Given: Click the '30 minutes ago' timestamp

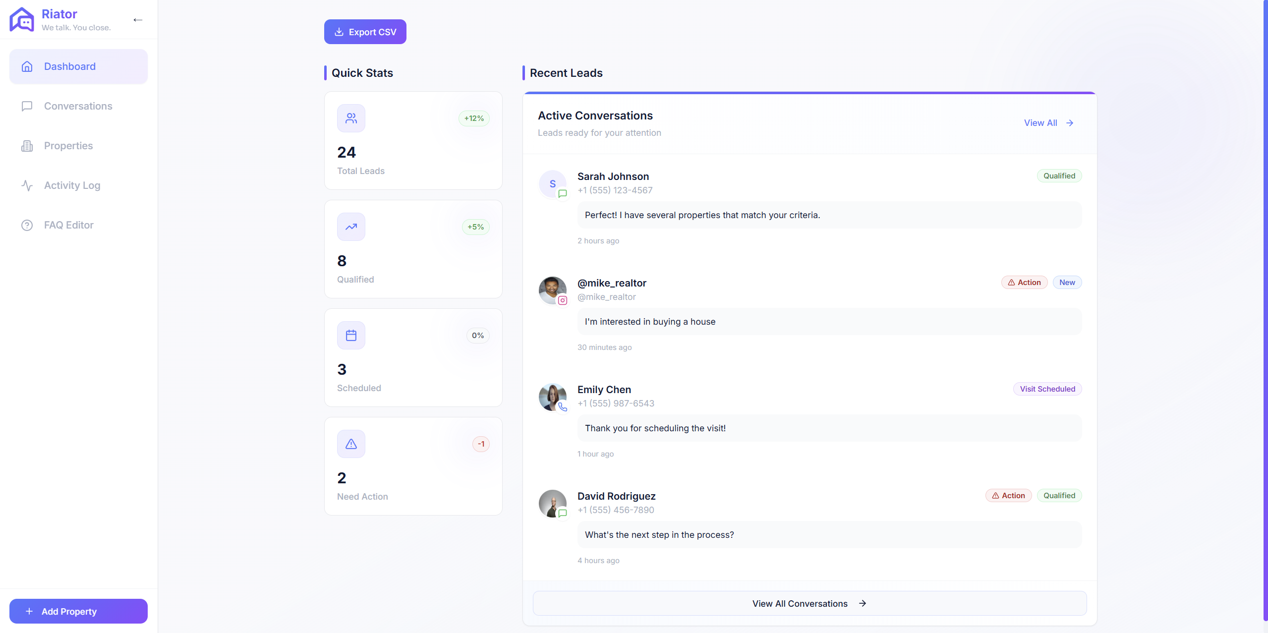Looking at the screenshot, I should (x=604, y=347).
